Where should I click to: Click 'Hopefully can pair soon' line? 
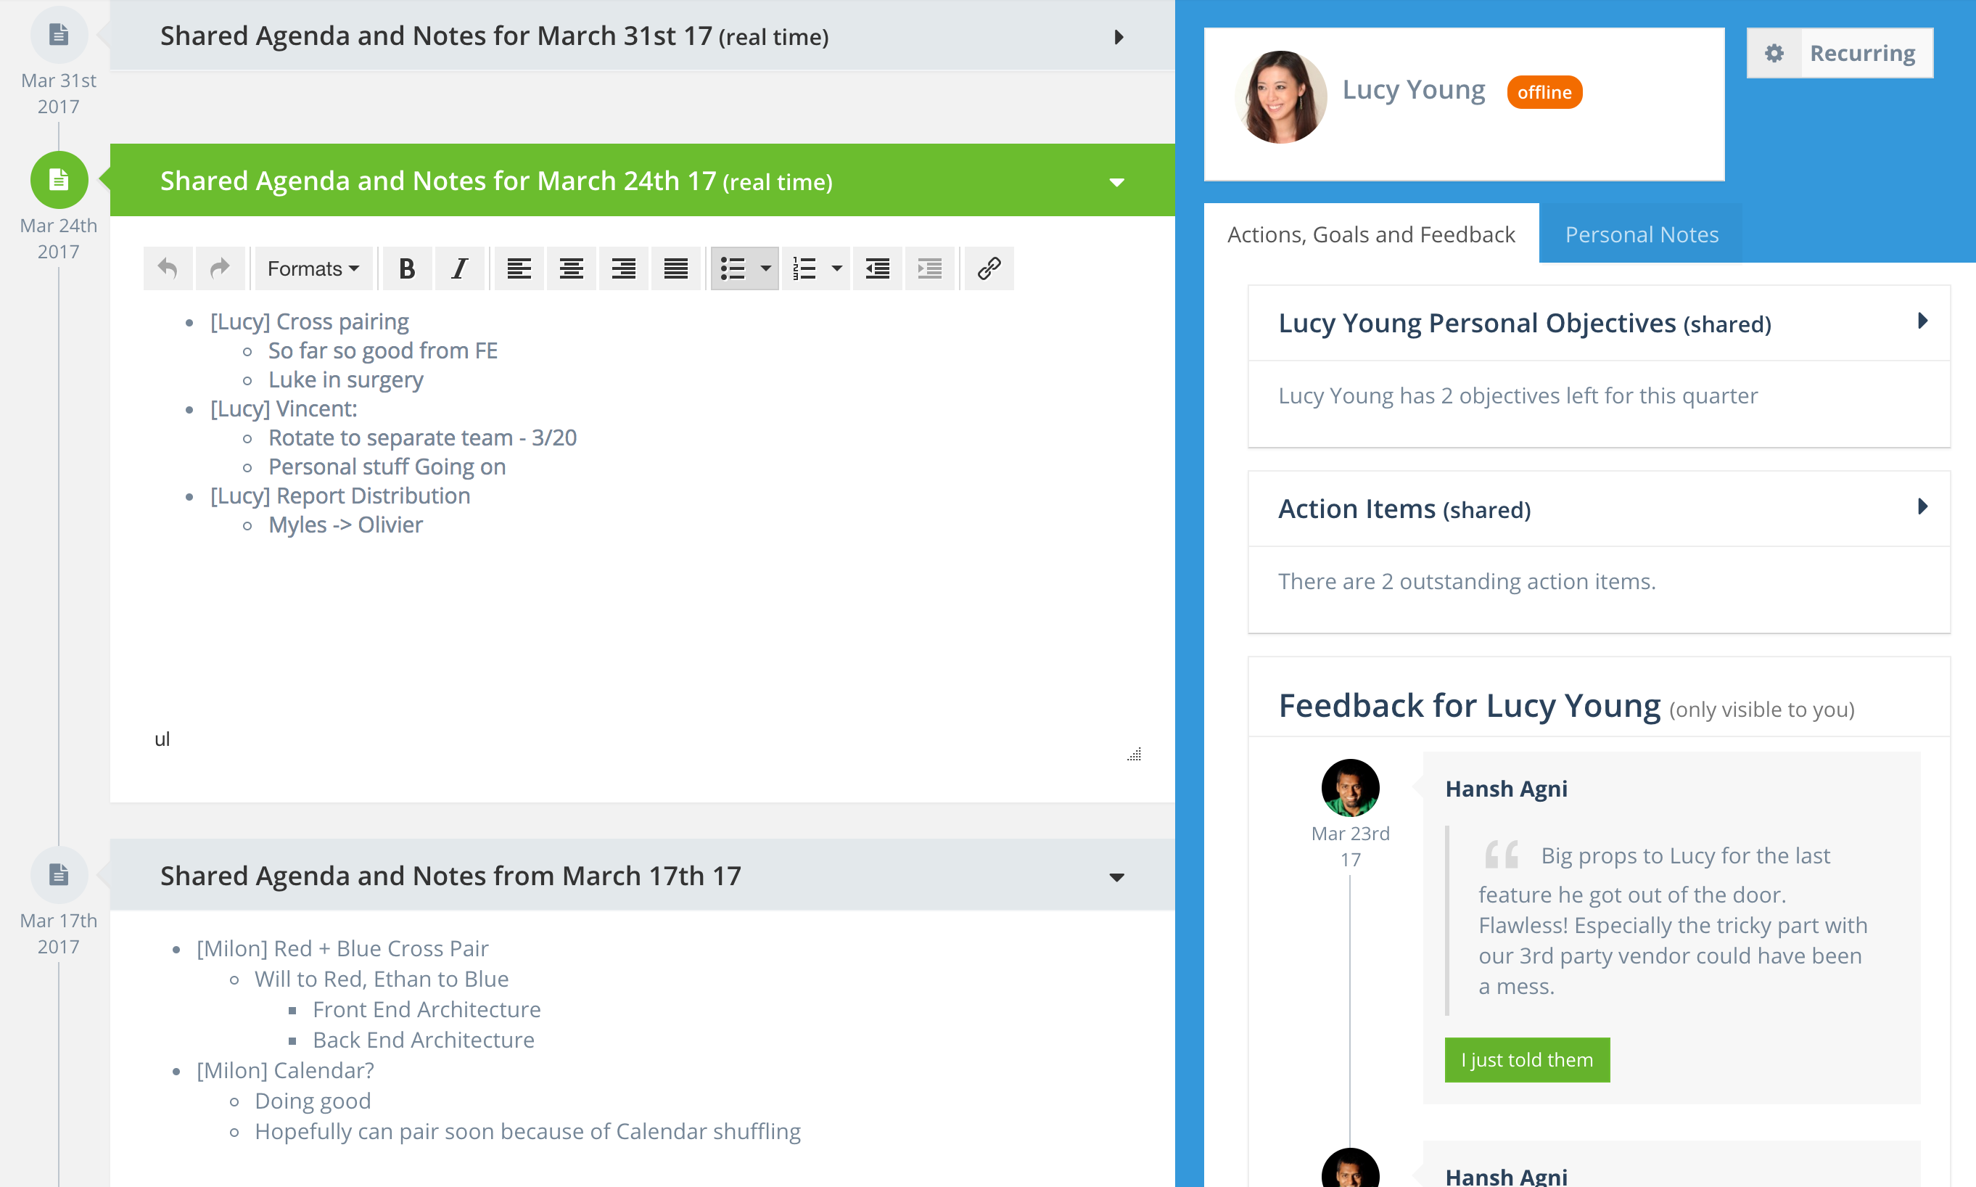(x=527, y=1131)
